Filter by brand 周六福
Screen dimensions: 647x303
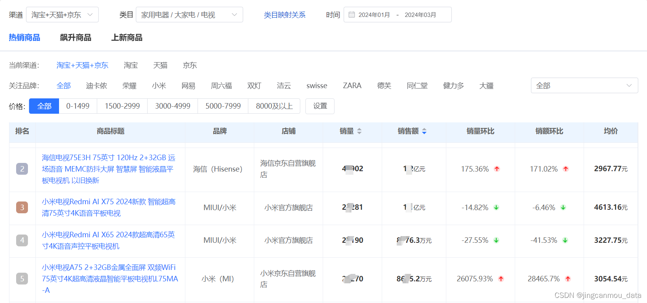(x=221, y=86)
